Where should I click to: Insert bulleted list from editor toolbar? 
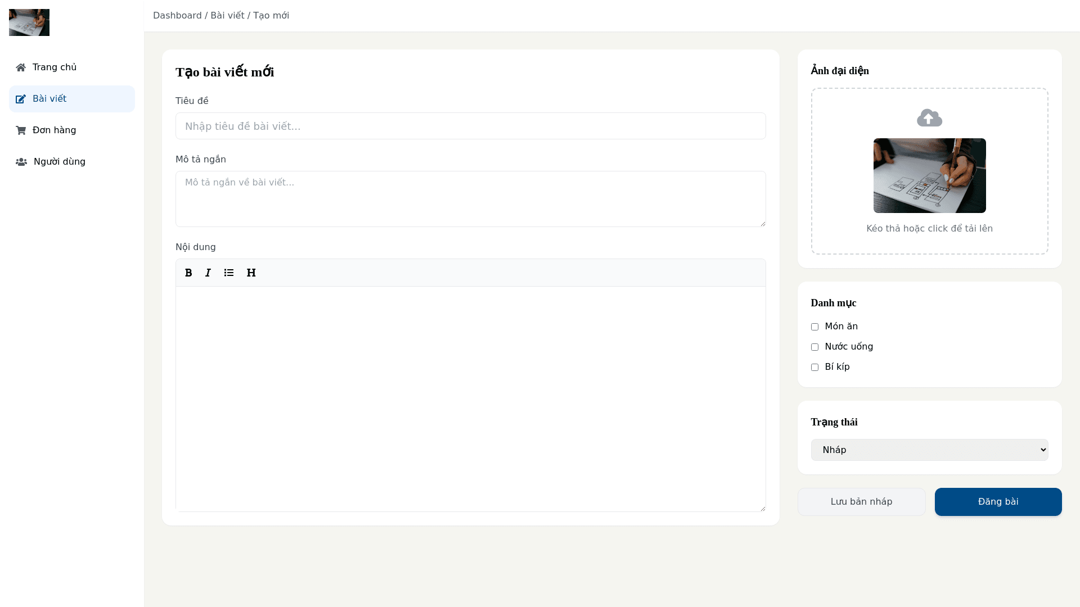point(229,273)
